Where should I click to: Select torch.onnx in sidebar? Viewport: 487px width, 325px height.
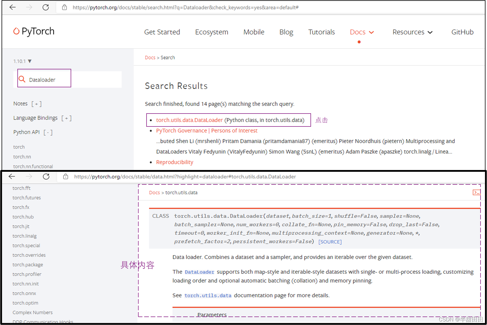24,293
